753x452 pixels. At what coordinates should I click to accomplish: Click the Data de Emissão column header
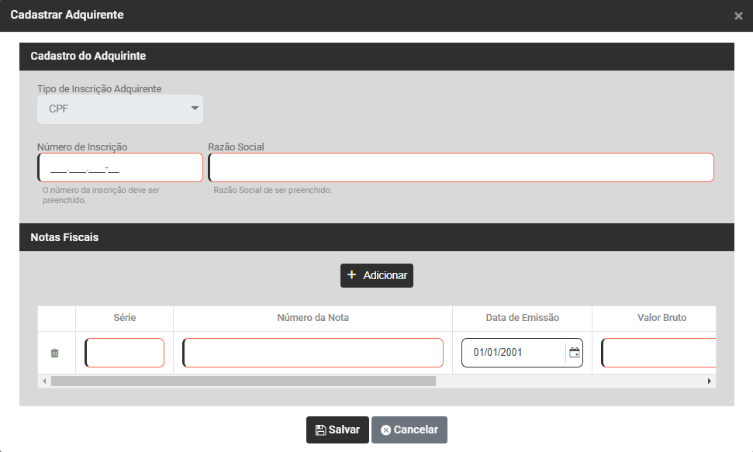tap(522, 318)
